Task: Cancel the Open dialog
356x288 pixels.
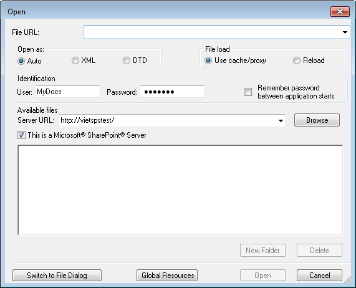Action: click(x=319, y=276)
